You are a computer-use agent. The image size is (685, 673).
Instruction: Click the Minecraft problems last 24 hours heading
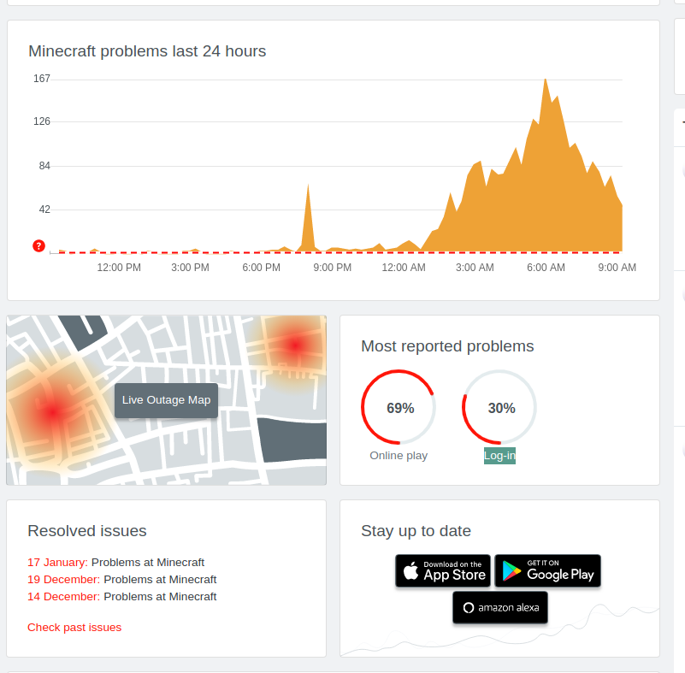(x=147, y=51)
